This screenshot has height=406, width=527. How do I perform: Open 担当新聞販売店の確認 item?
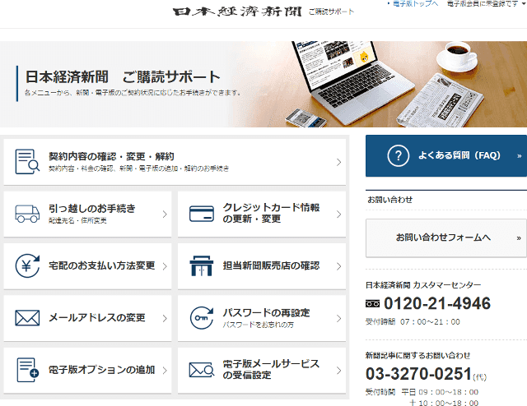[262, 265]
